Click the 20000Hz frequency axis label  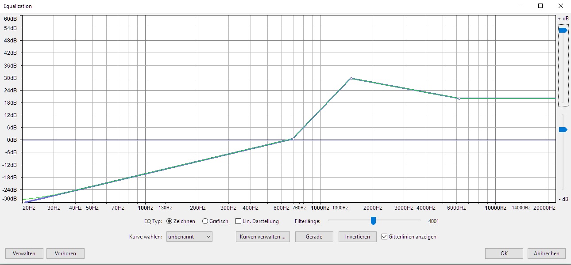click(x=544, y=208)
